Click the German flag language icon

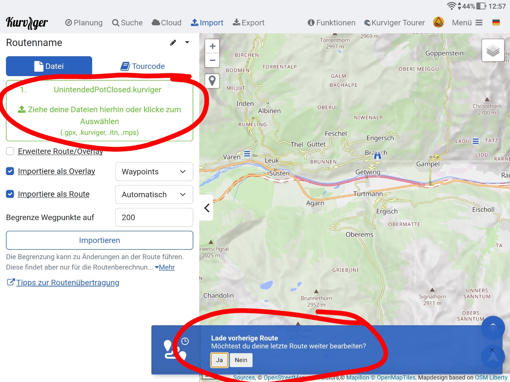496,22
